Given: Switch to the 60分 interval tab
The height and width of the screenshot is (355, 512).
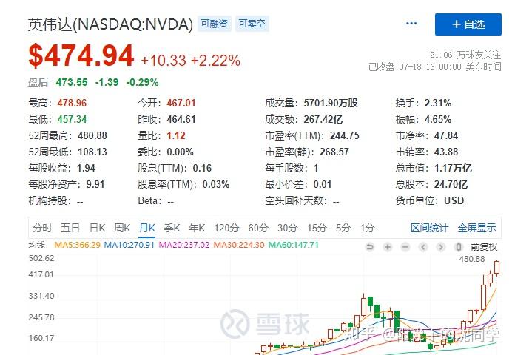Looking at the screenshot, I should [258, 228].
